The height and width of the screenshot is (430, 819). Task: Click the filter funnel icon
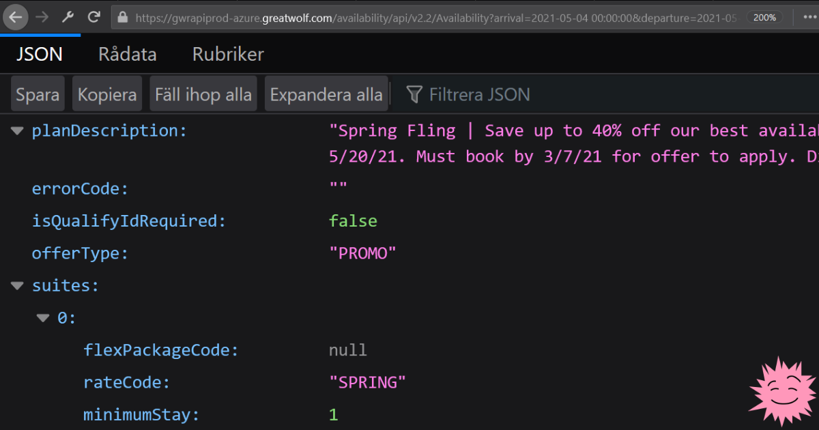point(414,94)
